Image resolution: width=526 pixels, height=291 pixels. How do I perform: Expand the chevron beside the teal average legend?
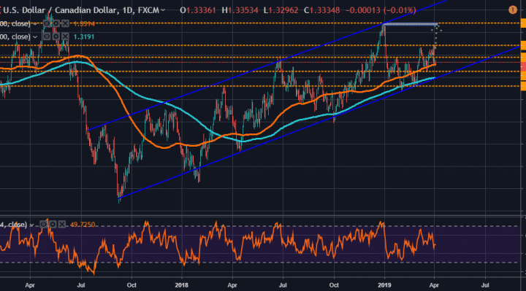pyautogui.click(x=34, y=37)
